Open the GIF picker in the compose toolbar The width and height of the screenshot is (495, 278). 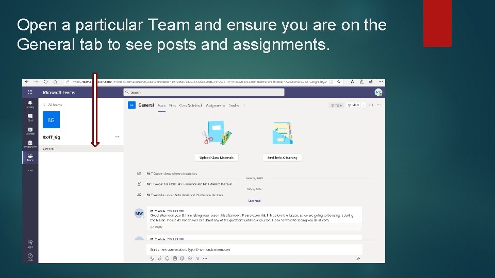click(x=175, y=258)
